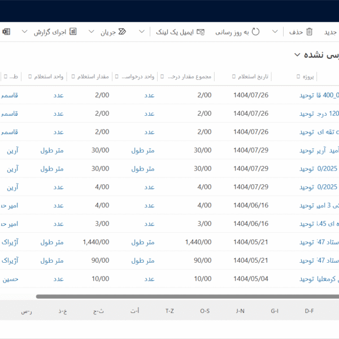Viewport: 339px width, 339px height.
Task: Open the view selector chevron beside the title
Action: coord(297,55)
